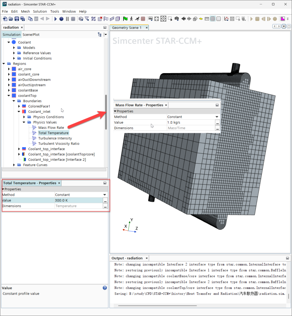The height and width of the screenshot is (316, 292).
Task: Toggle the light grid icon in toolbar
Action: pos(219,19)
